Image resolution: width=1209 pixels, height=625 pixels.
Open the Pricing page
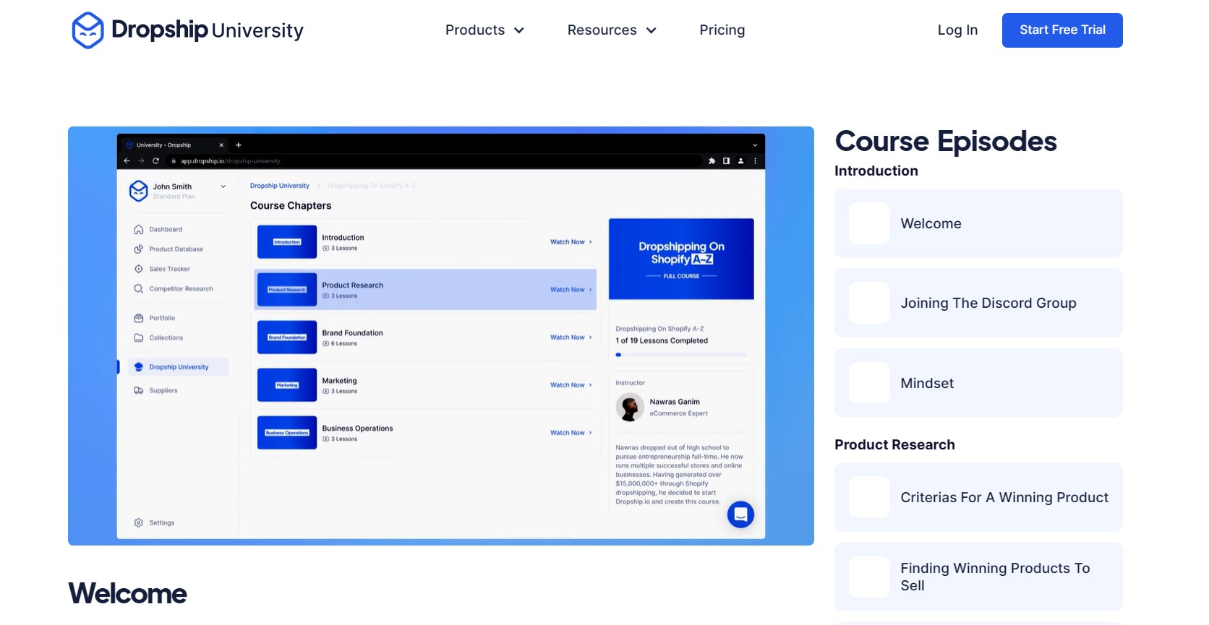(722, 30)
